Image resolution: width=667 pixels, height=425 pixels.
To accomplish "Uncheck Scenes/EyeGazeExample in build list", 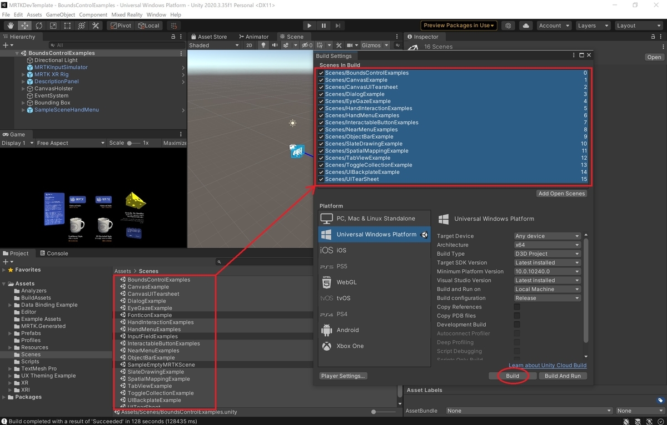I will (x=321, y=102).
